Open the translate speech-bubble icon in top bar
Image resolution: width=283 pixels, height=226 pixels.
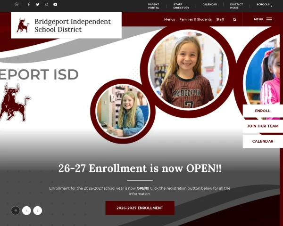point(17,4)
